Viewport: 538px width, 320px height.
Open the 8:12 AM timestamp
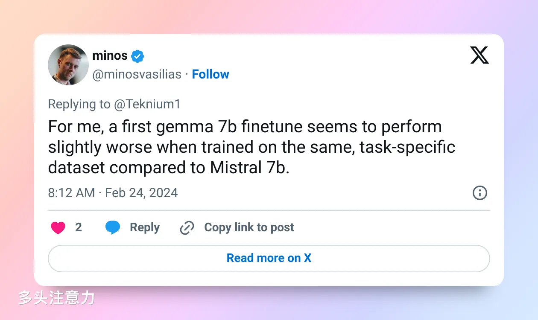(x=71, y=193)
